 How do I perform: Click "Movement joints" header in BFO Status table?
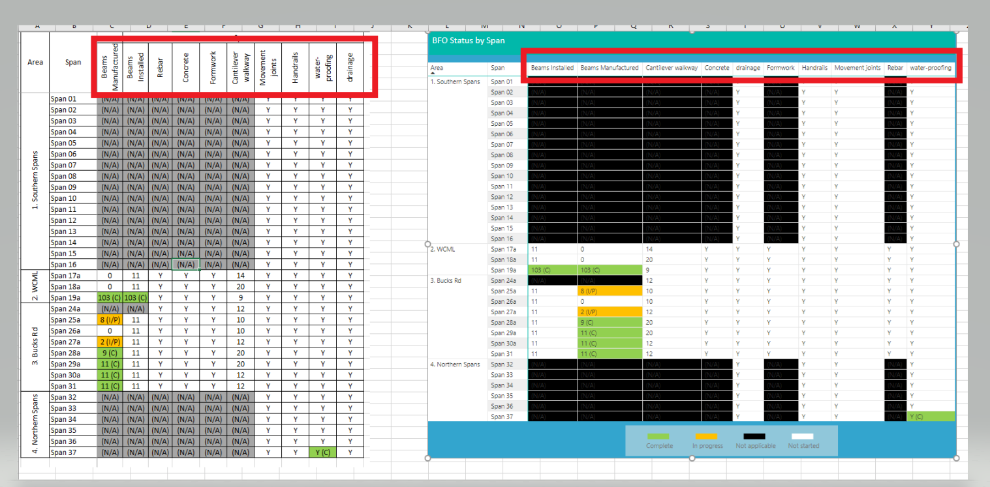point(858,68)
